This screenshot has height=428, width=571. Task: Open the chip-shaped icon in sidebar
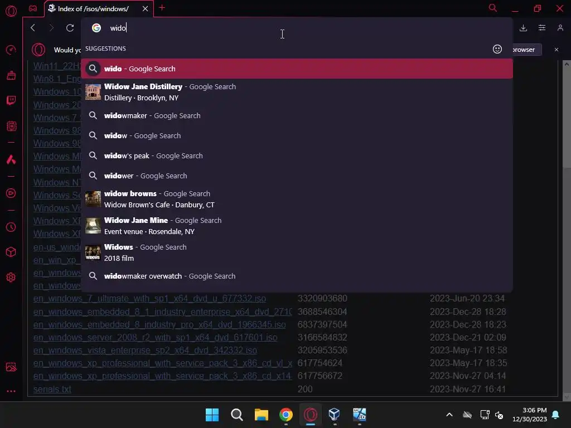[x=11, y=126]
